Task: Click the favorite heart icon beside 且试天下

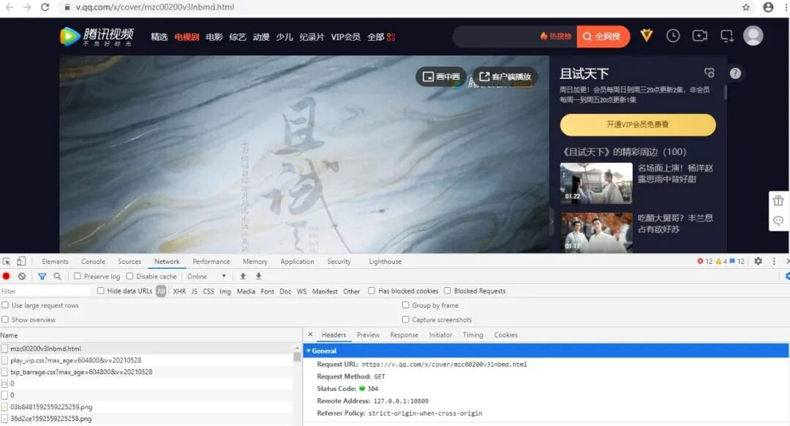Action: point(709,73)
